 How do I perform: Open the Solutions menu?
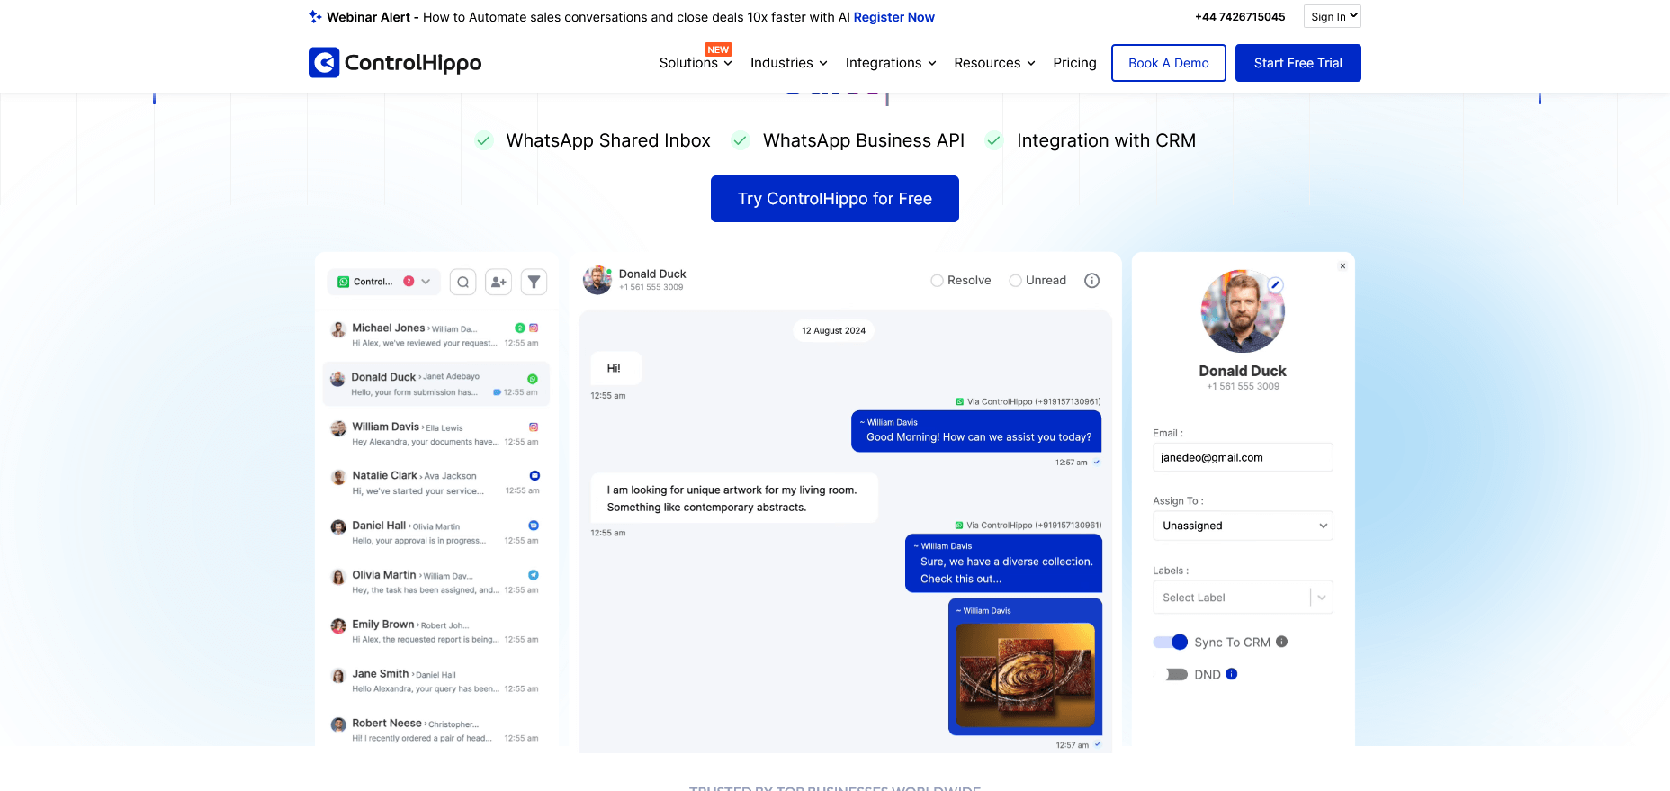695,63
